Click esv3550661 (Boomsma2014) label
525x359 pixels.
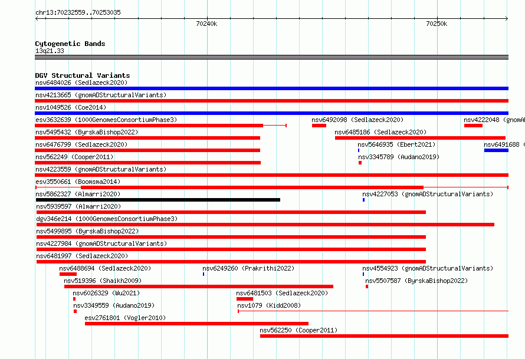pyautogui.click(x=78, y=182)
